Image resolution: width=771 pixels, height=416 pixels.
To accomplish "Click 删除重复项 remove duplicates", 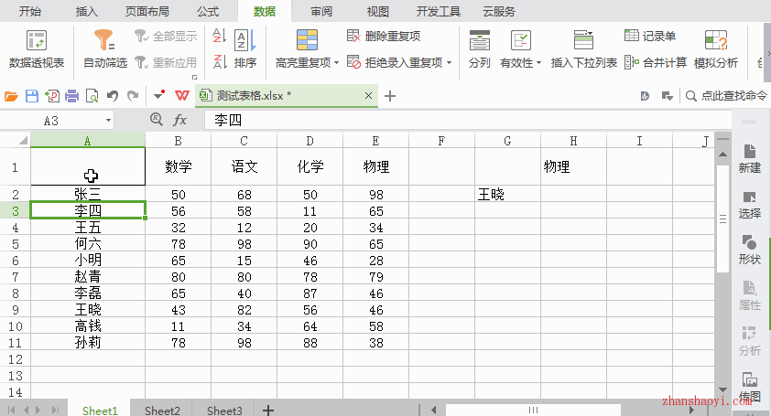I will coord(384,36).
